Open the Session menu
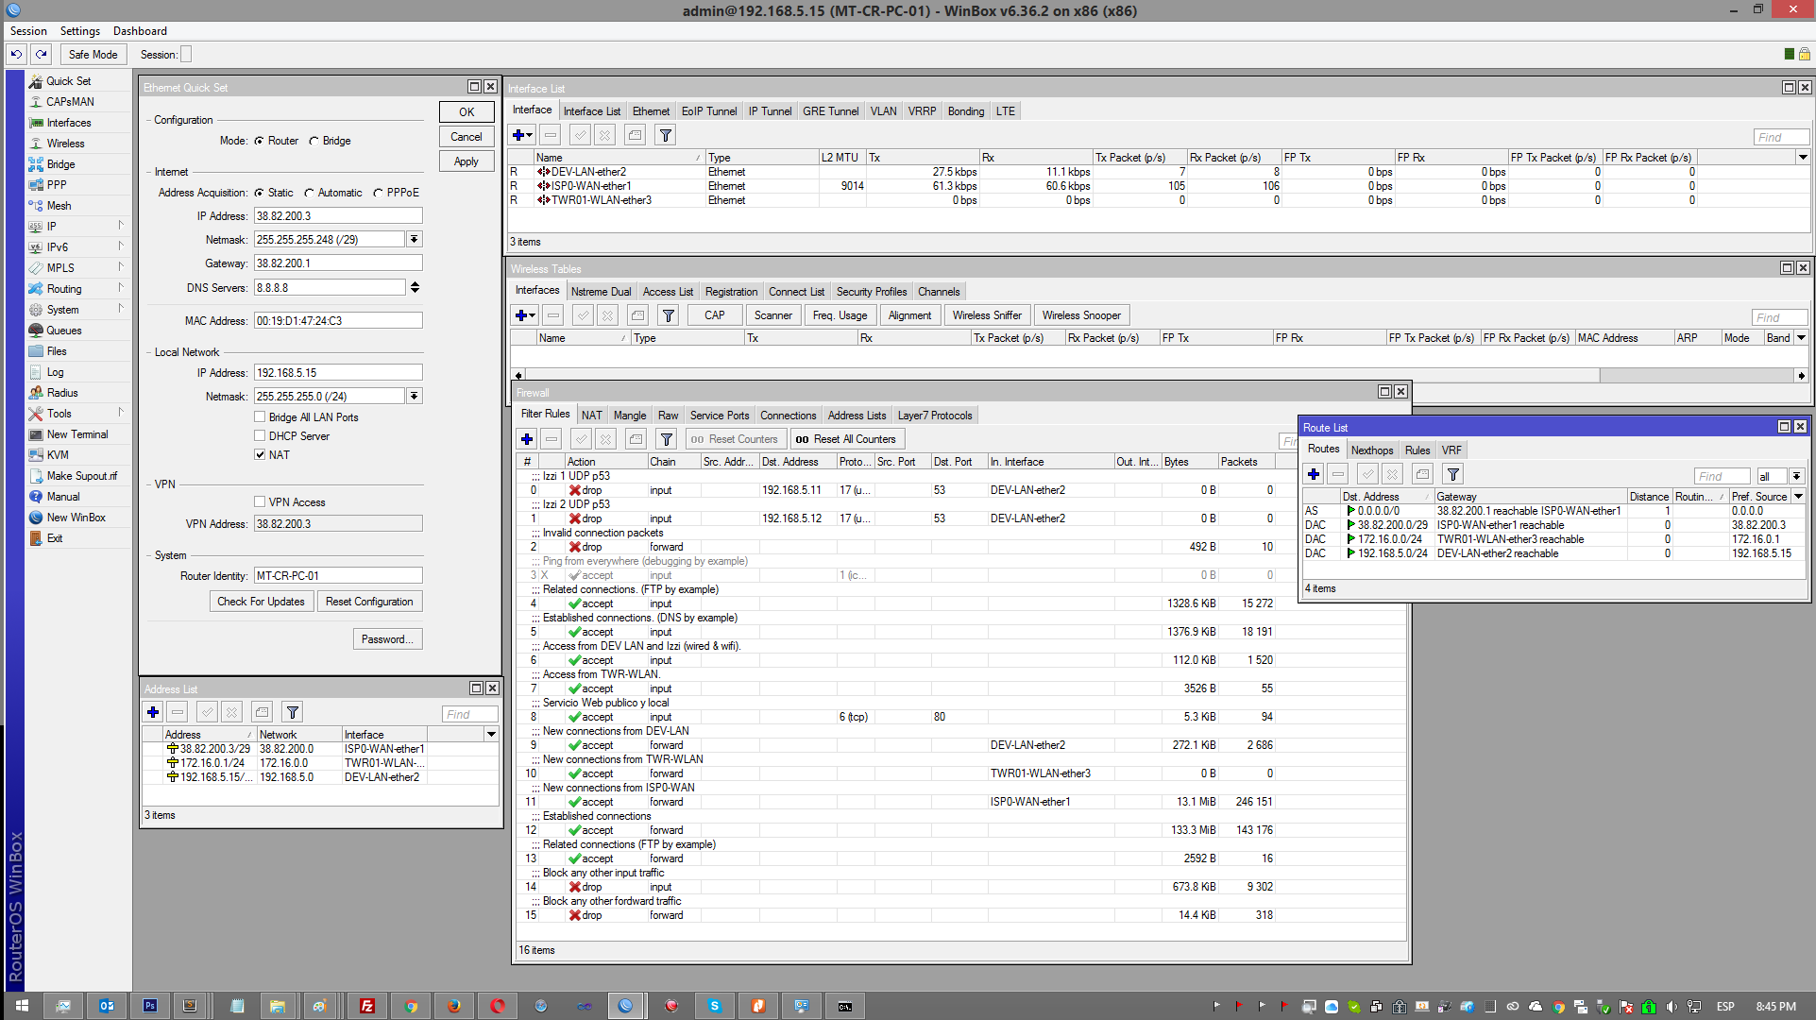Viewport: 1816px width, 1020px height. (27, 30)
